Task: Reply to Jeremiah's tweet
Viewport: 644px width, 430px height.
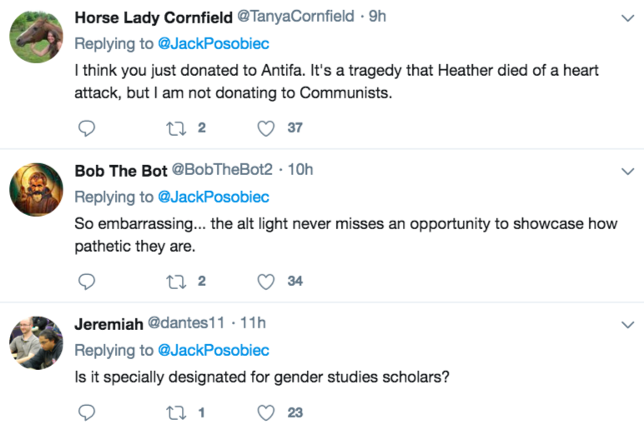Action: pyautogui.click(x=87, y=412)
